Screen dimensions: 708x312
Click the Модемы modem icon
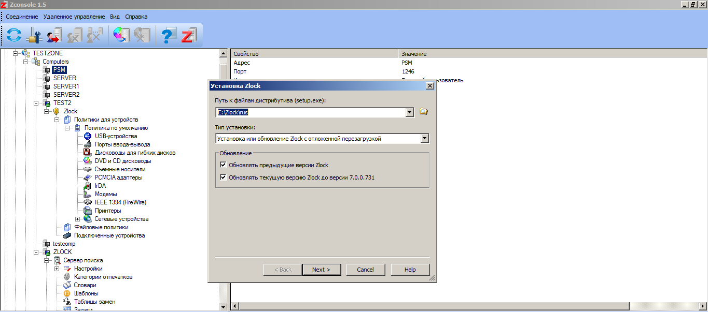click(88, 194)
